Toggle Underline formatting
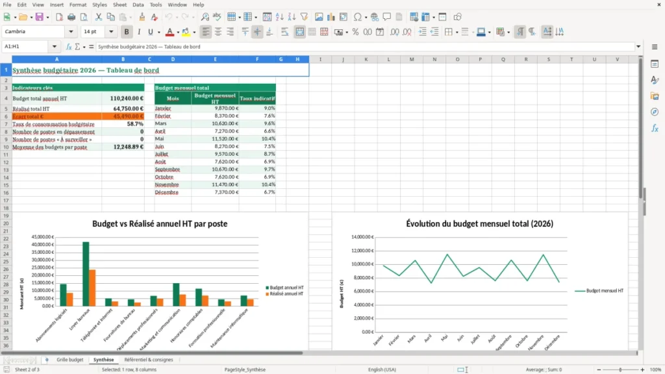The width and height of the screenshot is (665, 374). 150,32
